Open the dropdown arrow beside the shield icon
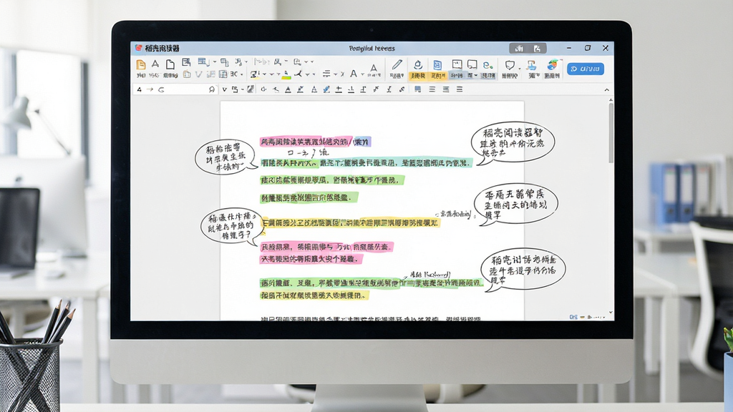This screenshot has width=733, height=412. pos(520,68)
